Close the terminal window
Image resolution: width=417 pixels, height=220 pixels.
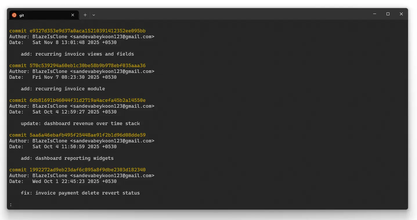coord(401,14)
